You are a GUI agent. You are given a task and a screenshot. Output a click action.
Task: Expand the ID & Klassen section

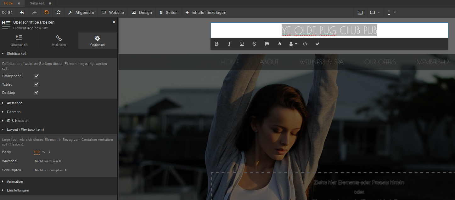coord(59,121)
